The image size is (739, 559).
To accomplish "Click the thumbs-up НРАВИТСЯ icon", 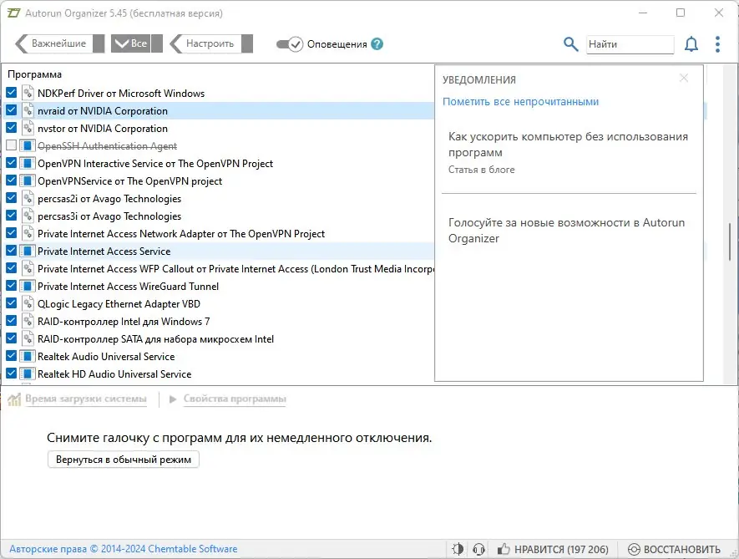I will [x=504, y=549].
